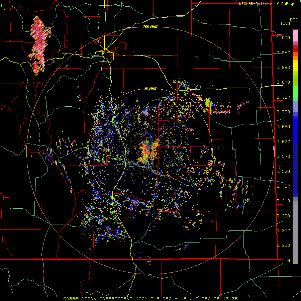
Task: Click the 1.000 scale value
Action: (x=283, y=38)
